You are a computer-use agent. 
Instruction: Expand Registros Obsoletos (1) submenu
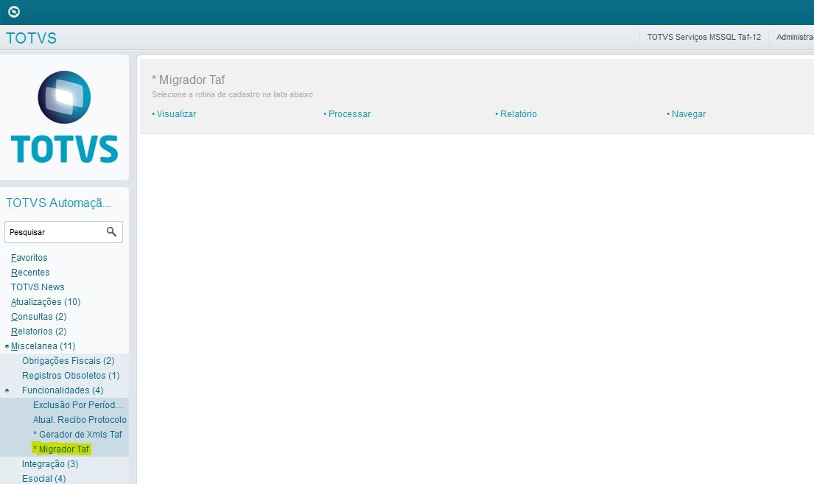tap(71, 376)
